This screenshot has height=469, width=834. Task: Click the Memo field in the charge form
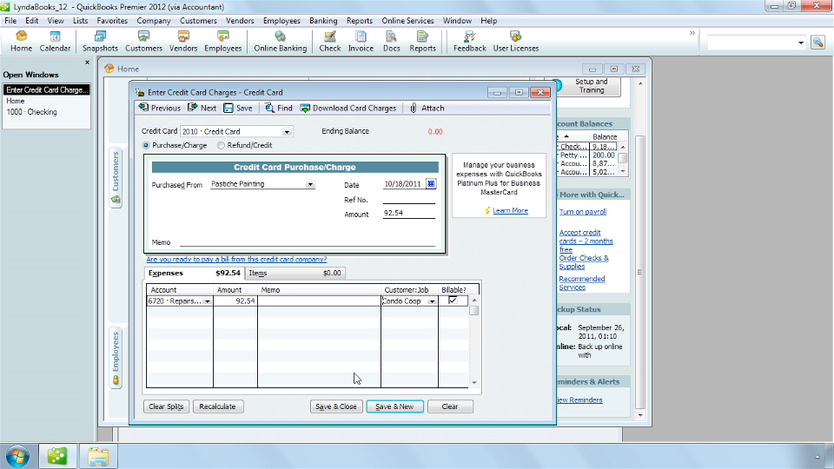click(308, 242)
